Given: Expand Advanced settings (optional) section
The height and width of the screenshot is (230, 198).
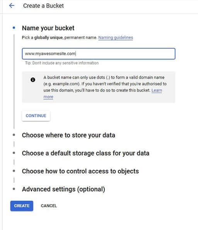Looking at the screenshot, I should tap(63, 189).
